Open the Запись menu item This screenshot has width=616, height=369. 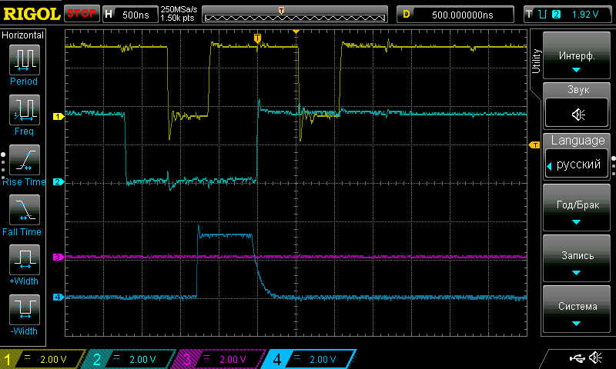point(577,259)
